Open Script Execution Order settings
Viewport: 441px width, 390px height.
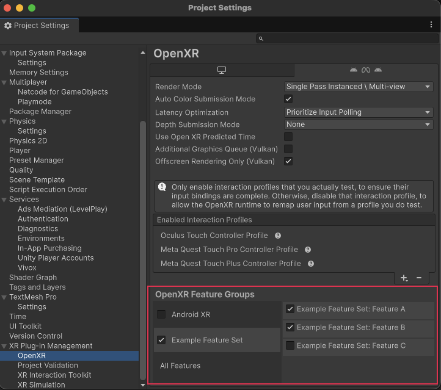48,190
